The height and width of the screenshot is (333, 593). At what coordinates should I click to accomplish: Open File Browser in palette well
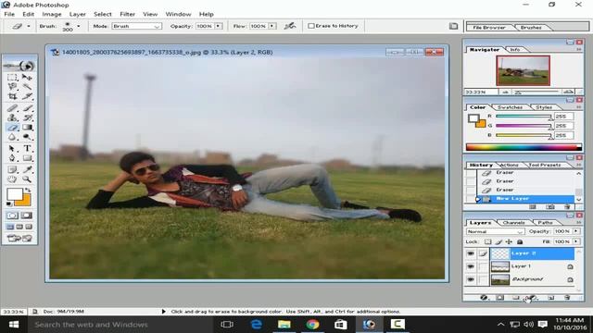pyautogui.click(x=489, y=27)
